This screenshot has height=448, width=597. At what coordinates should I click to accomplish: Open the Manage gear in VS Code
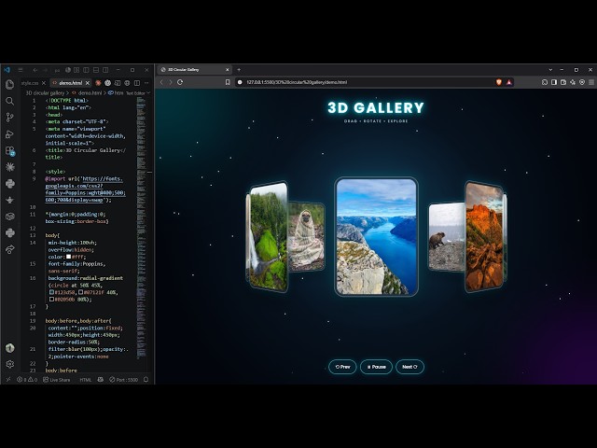coord(10,364)
